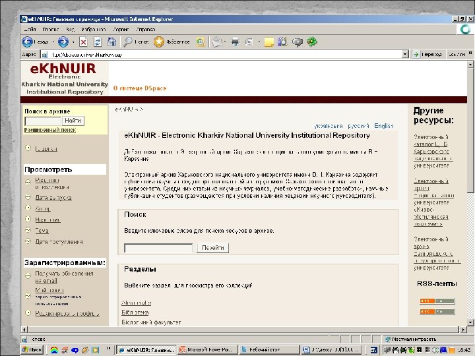Browse by Название link
Viewport: 475px width, 356px height.
(47, 220)
